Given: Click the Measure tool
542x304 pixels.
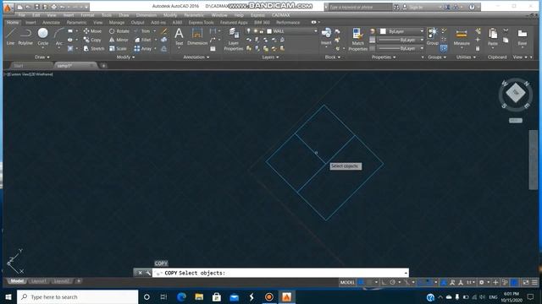Looking at the screenshot, I should pyautogui.click(x=462, y=36).
